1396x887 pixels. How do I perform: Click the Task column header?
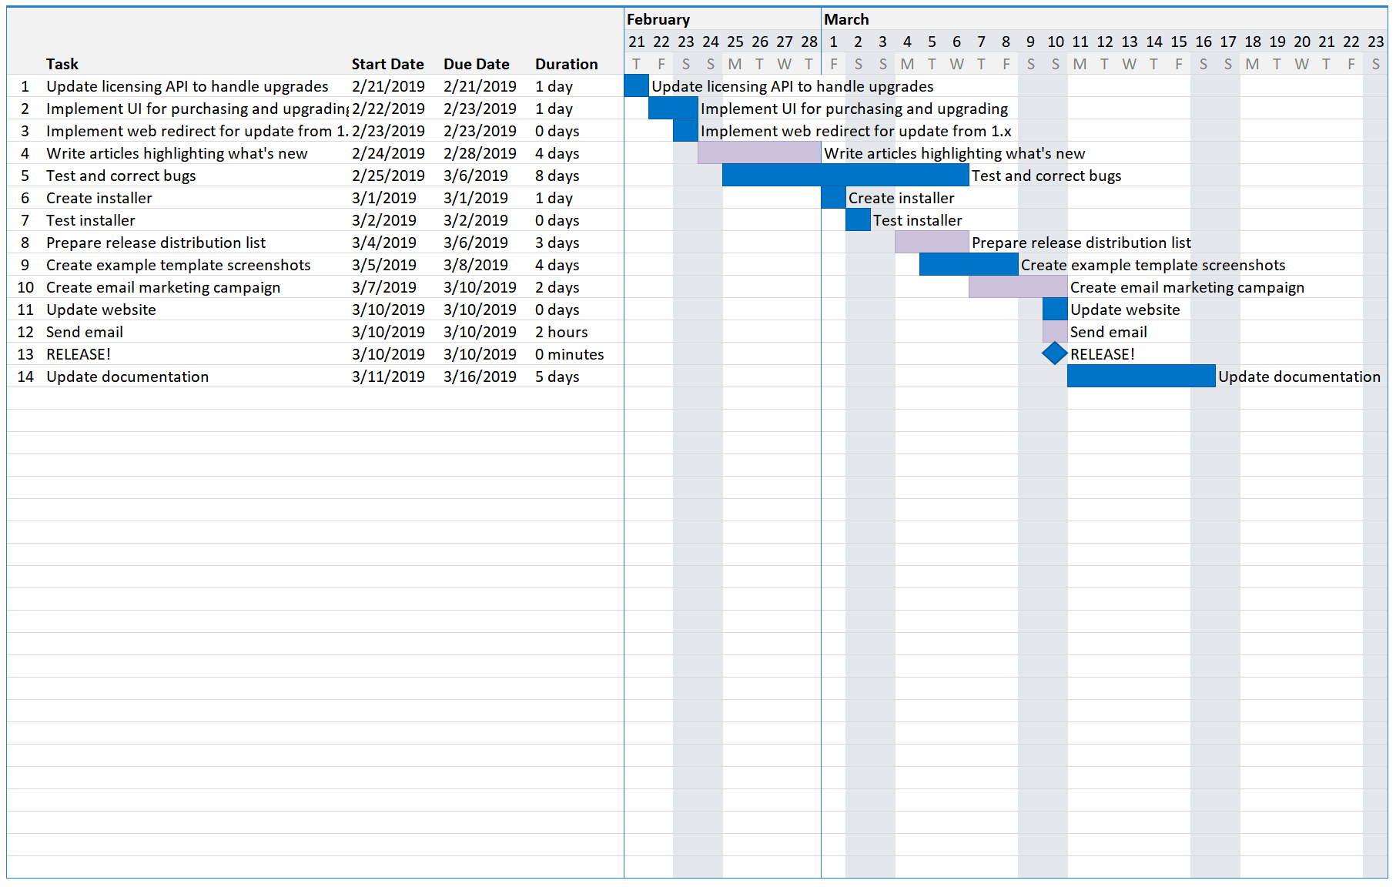[x=62, y=64]
